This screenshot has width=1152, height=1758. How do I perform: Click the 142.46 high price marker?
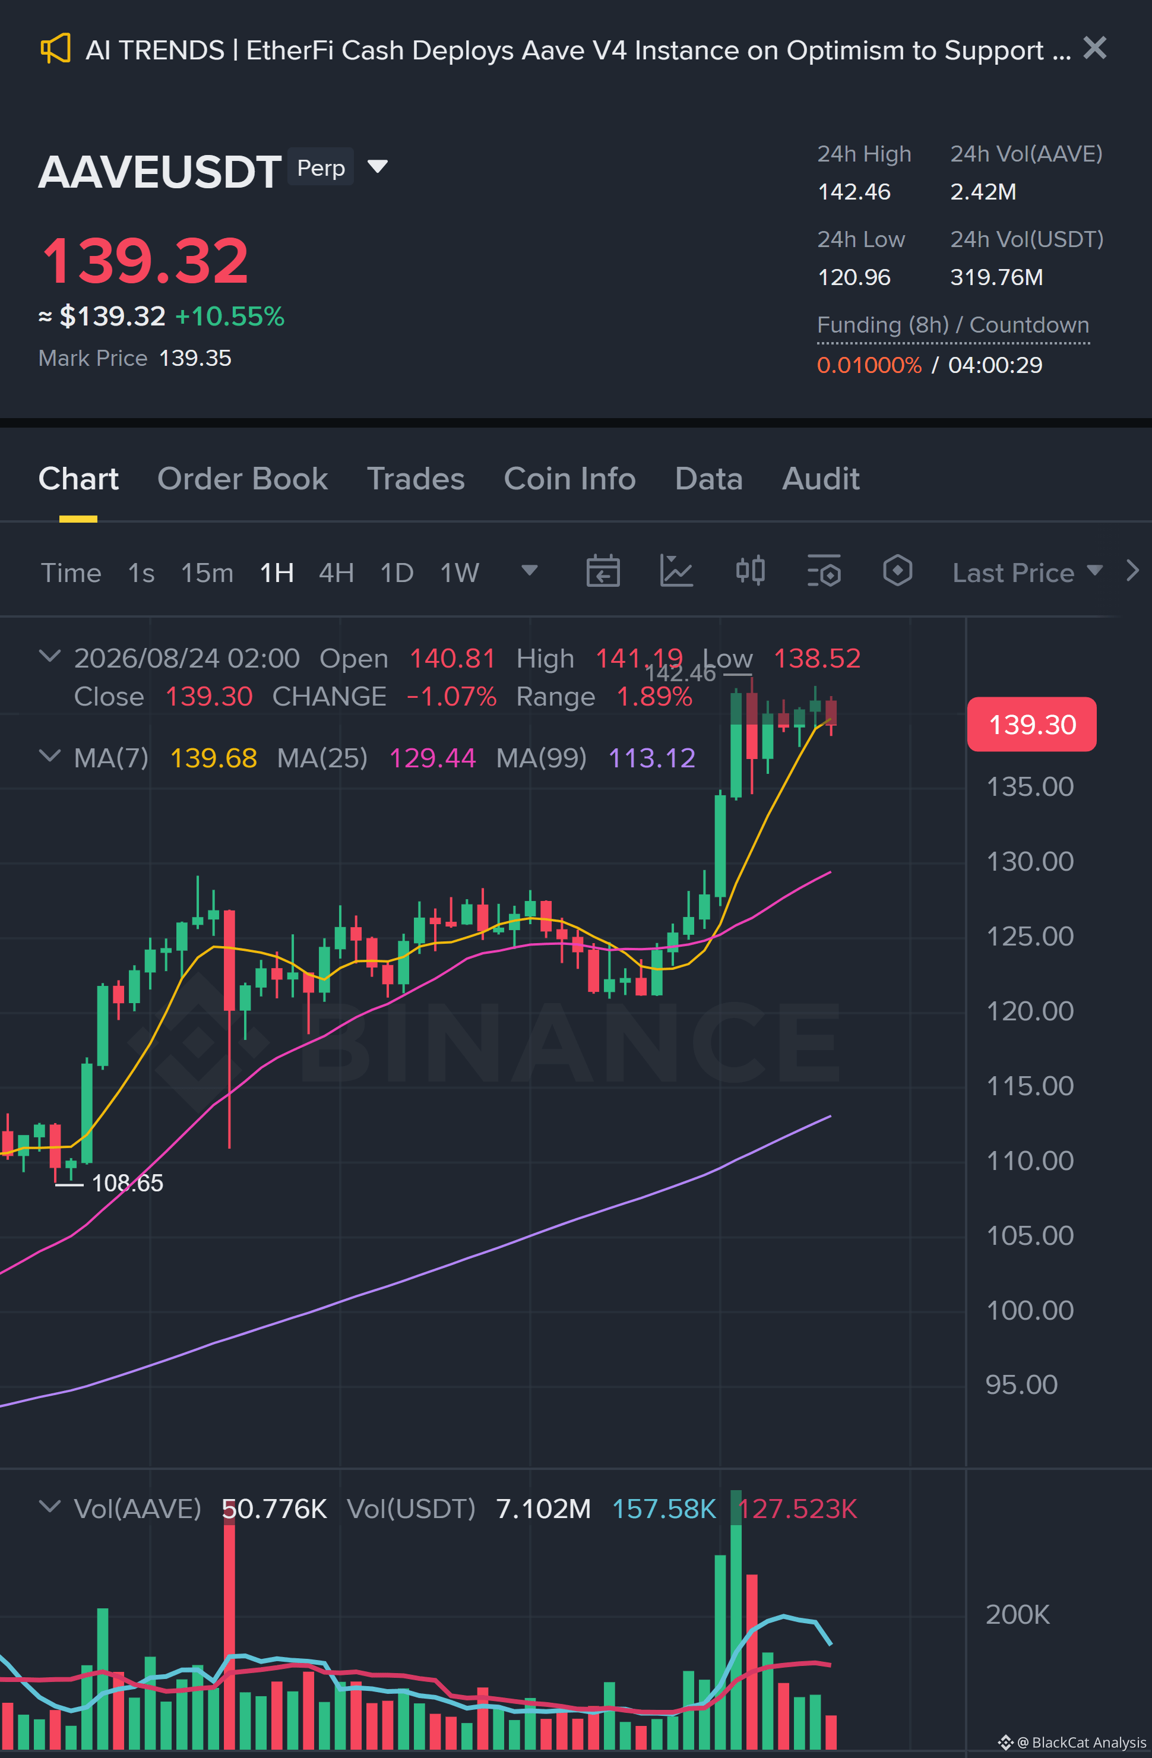point(680,673)
